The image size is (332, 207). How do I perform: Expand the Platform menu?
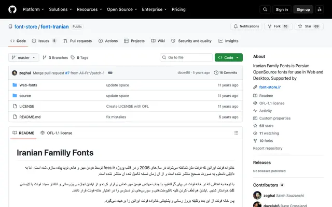click(x=33, y=9)
